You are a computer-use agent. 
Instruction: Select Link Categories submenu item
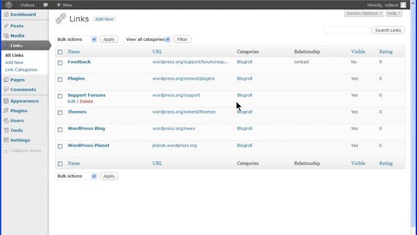coord(21,70)
